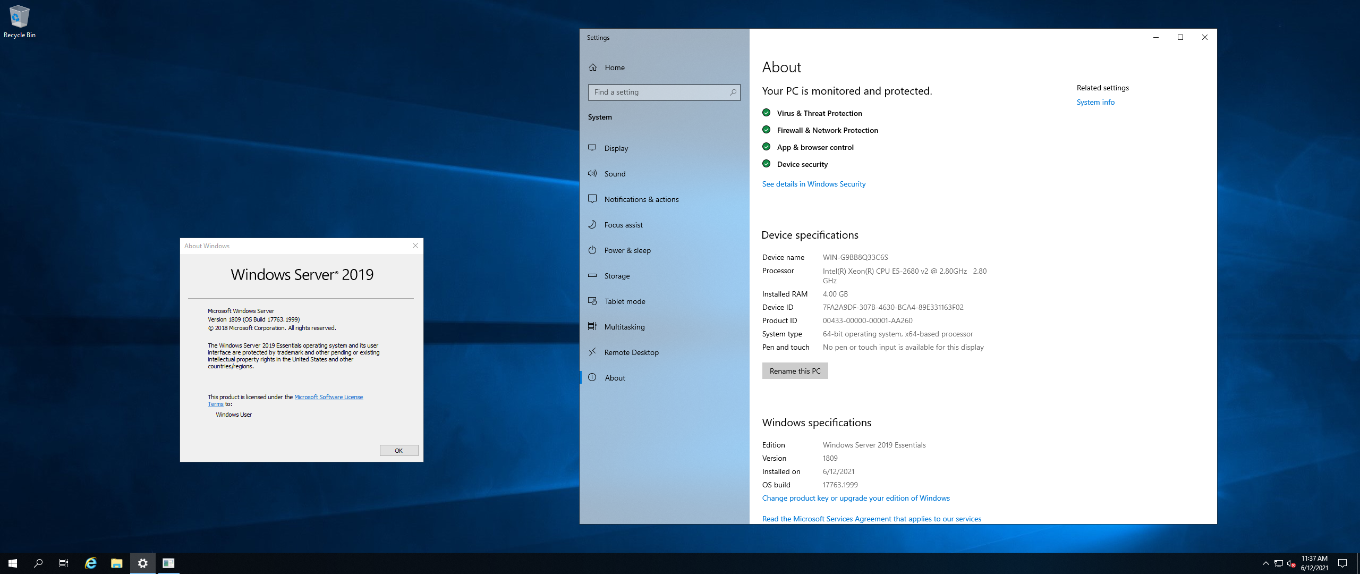Click the Home icon in Settings sidebar

pyautogui.click(x=593, y=67)
